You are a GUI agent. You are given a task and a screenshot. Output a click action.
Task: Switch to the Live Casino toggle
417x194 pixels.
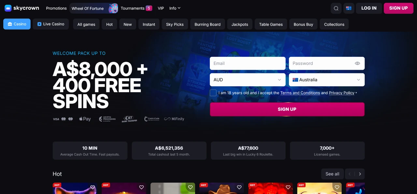[x=51, y=24]
